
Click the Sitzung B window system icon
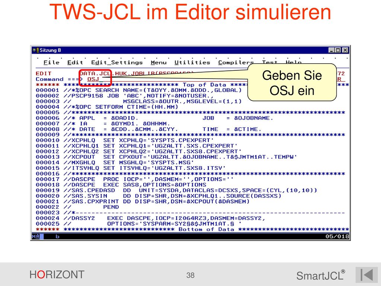36,50
